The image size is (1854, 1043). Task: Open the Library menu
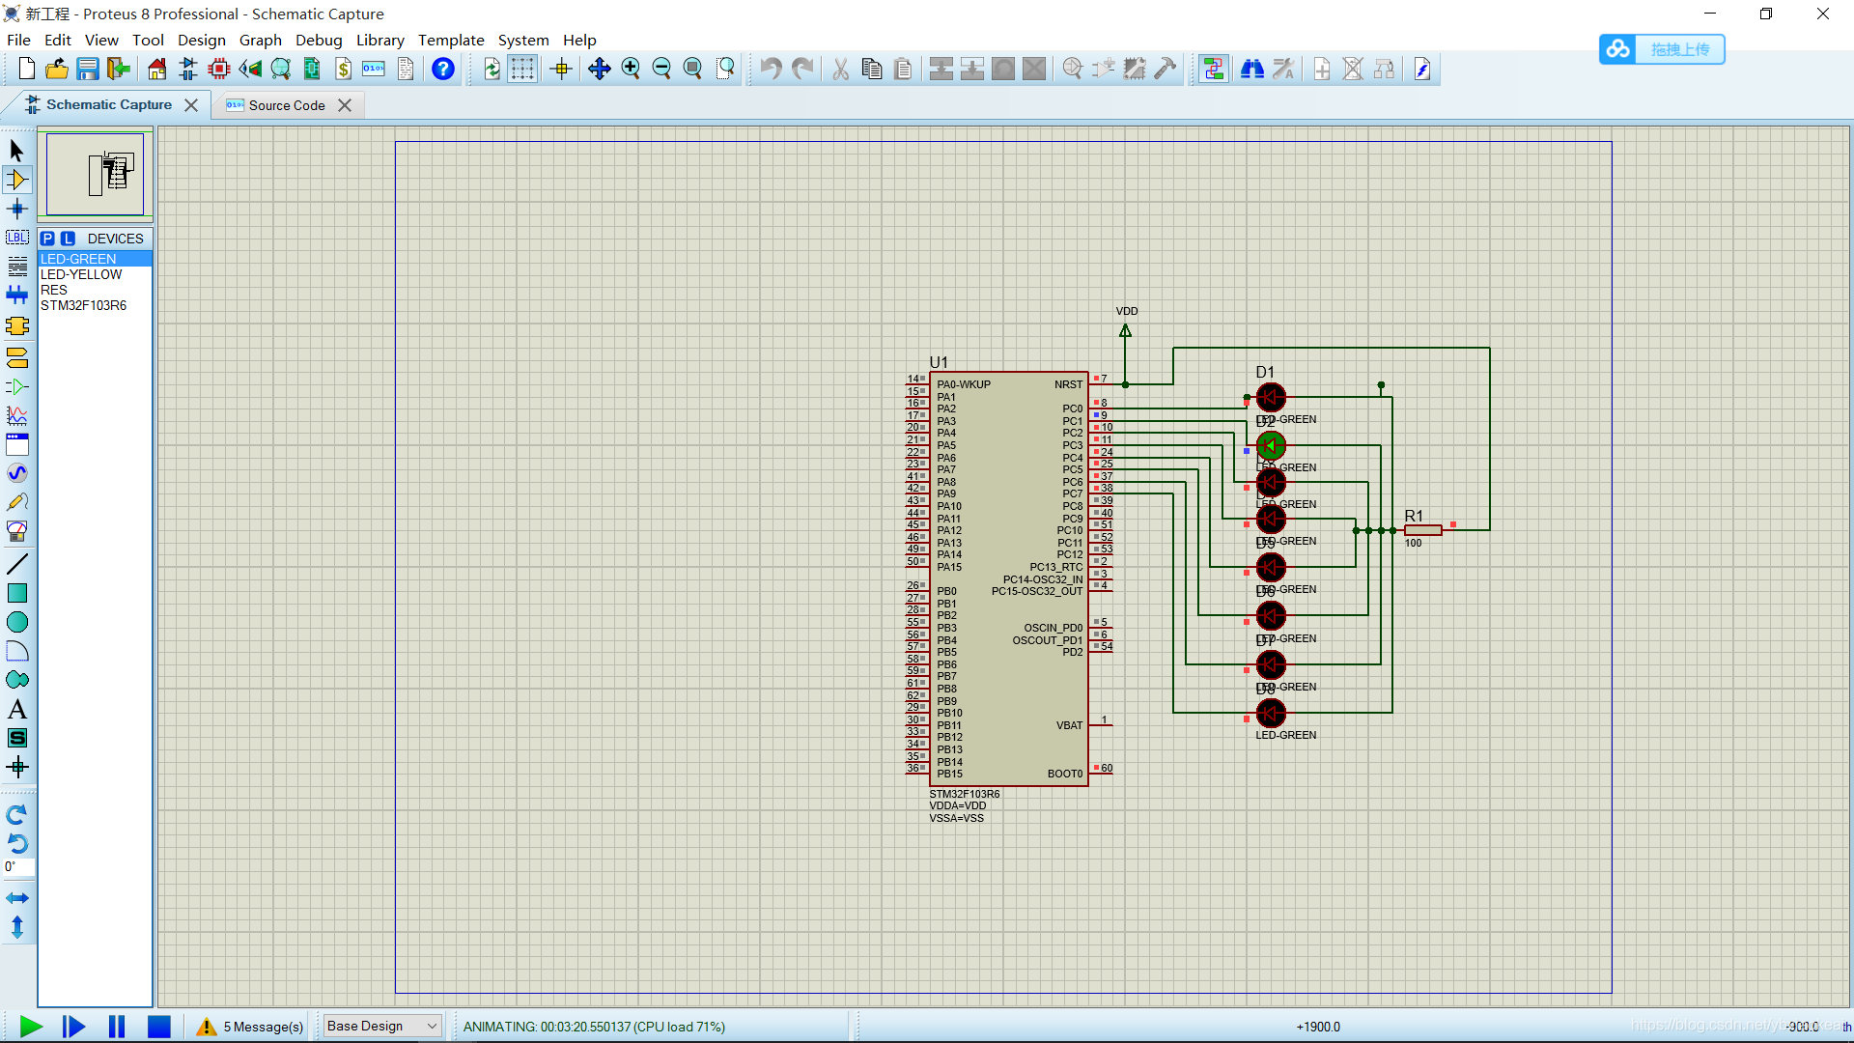[x=379, y=40]
